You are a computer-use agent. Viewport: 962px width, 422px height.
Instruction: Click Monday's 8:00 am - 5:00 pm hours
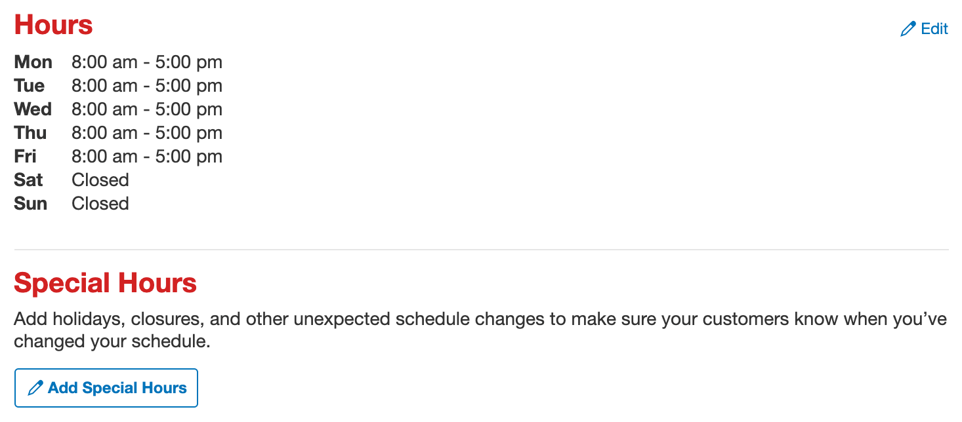147,62
